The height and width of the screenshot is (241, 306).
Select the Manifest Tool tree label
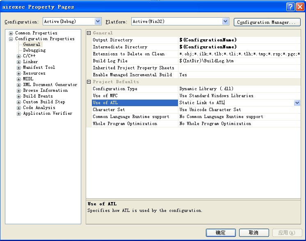coord(39,68)
